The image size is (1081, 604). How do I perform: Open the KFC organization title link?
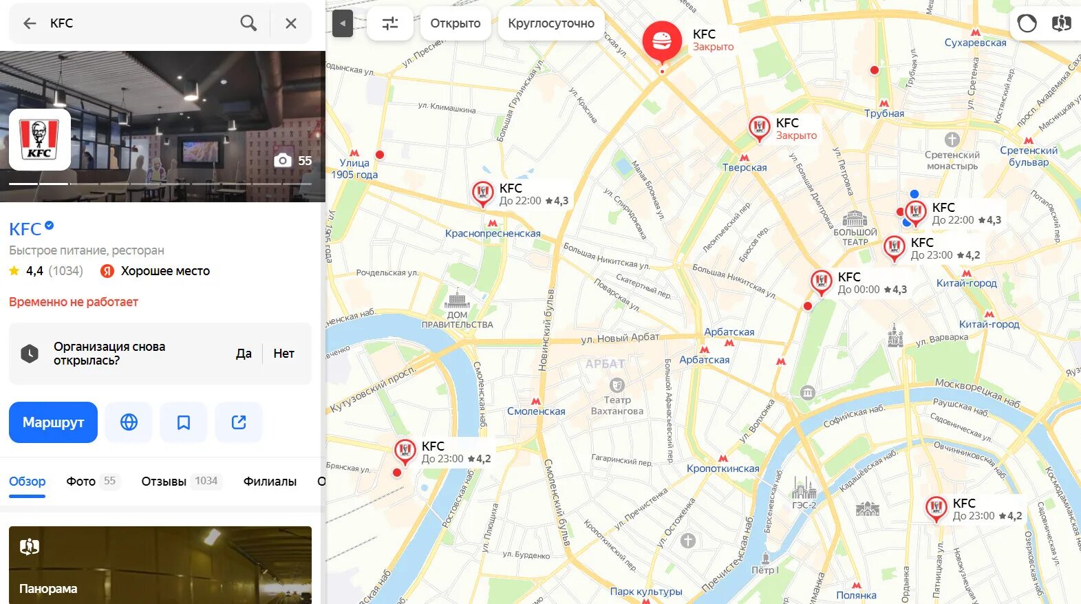coord(25,229)
